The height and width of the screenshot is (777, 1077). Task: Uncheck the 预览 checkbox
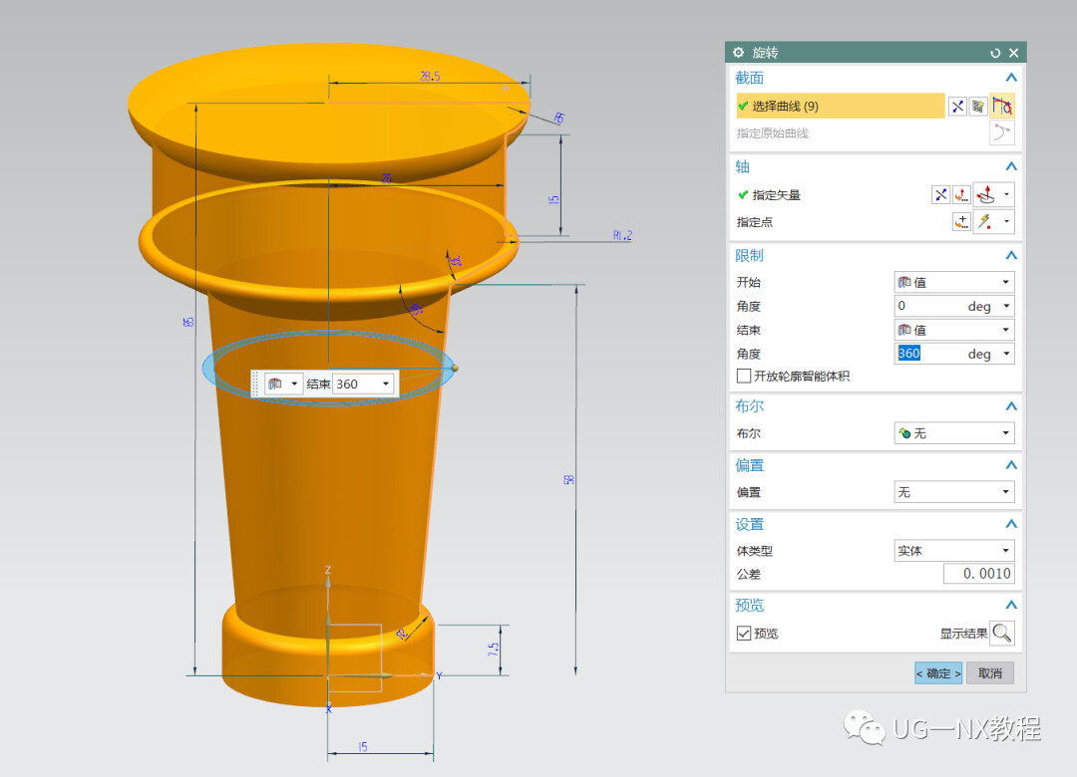coord(743,634)
